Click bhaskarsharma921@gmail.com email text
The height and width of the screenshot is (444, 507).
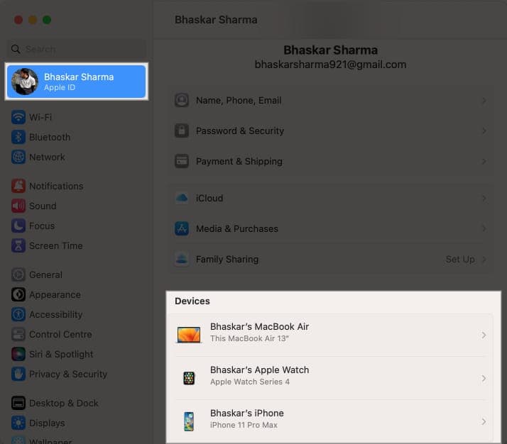330,65
